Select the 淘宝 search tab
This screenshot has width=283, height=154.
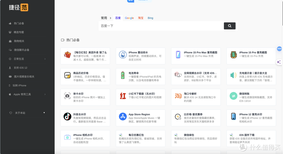(141, 18)
